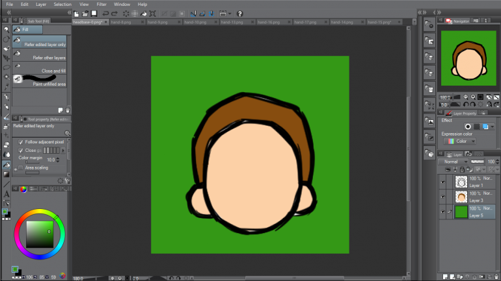This screenshot has height=281, width=501.
Task: Open the Filter menu
Action: pos(102,5)
